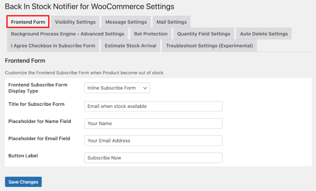The image size is (316, 191).
Task: Open I Agree Checkbox in Subscribe Form tab
Action: (x=53, y=45)
